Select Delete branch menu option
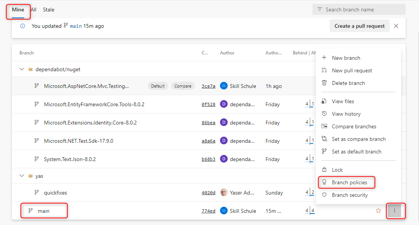The width and height of the screenshot is (419, 225). click(x=348, y=83)
